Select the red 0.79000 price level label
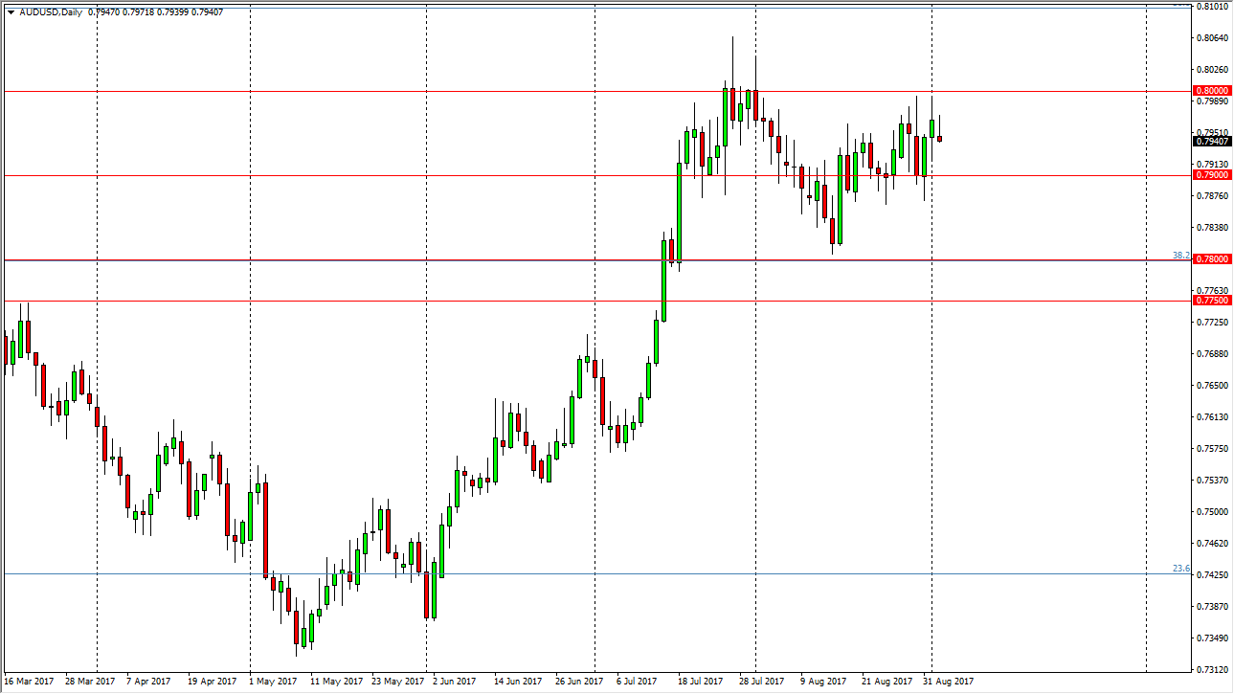This screenshot has width=1234, height=694. (1211, 175)
